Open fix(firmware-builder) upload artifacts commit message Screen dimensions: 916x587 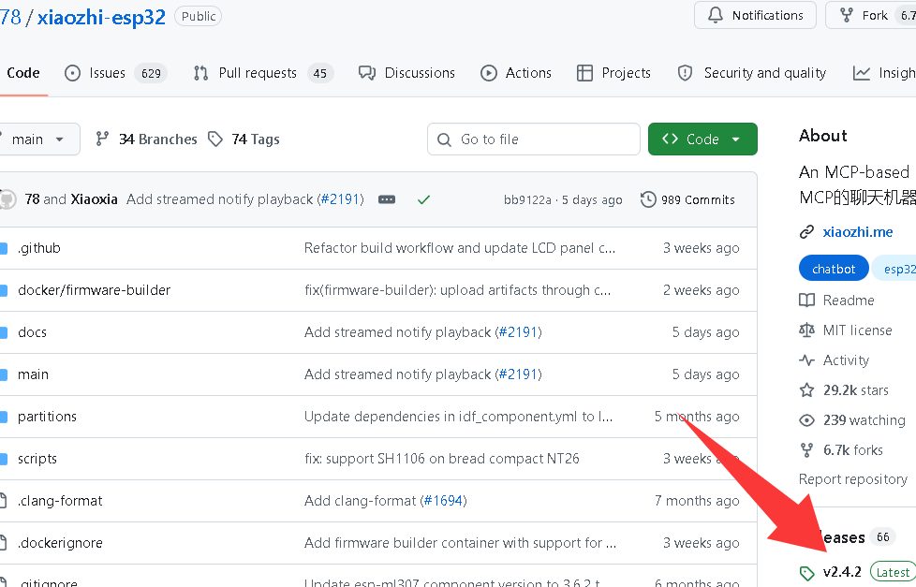click(x=457, y=290)
